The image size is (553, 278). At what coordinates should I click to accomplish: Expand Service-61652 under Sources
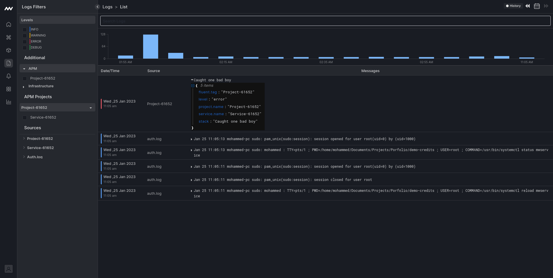pos(24,148)
